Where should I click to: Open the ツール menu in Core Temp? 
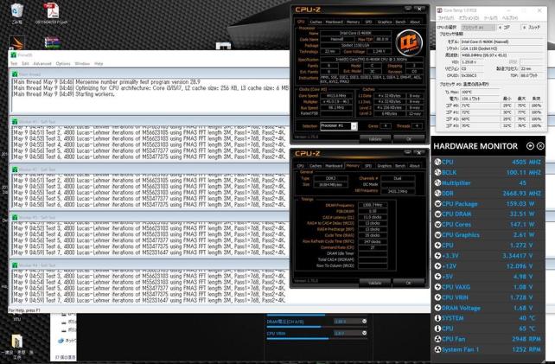coord(490,18)
